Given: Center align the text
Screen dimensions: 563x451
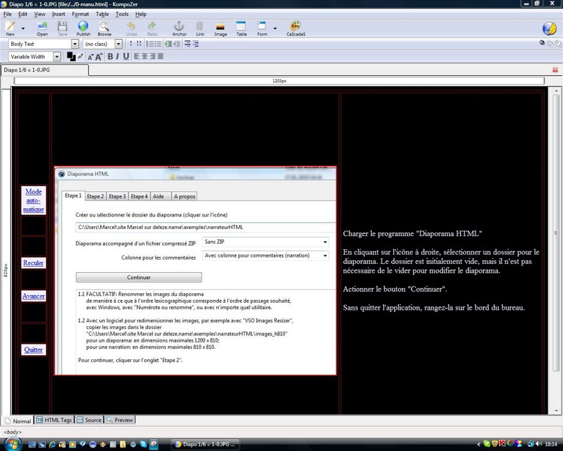Looking at the screenshot, I should [x=145, y=56].
